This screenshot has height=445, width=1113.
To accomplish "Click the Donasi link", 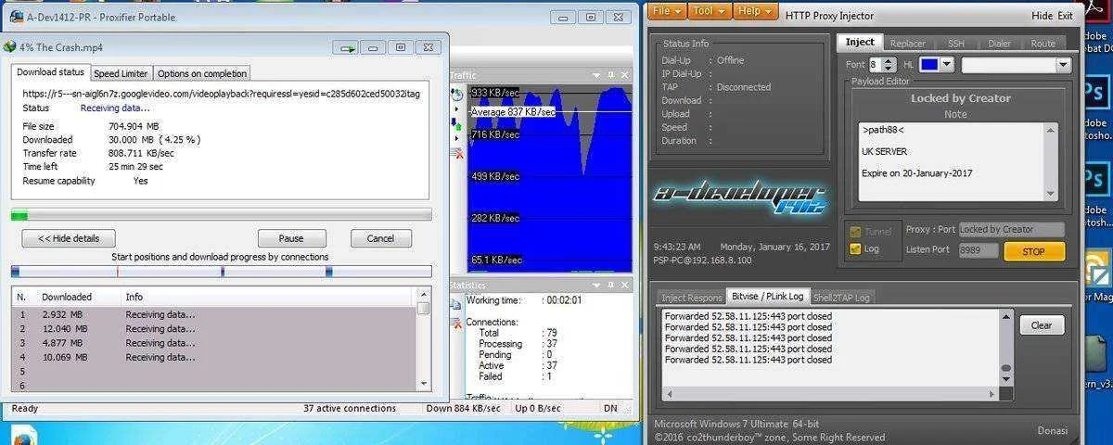I will [x=1053, y=430].
